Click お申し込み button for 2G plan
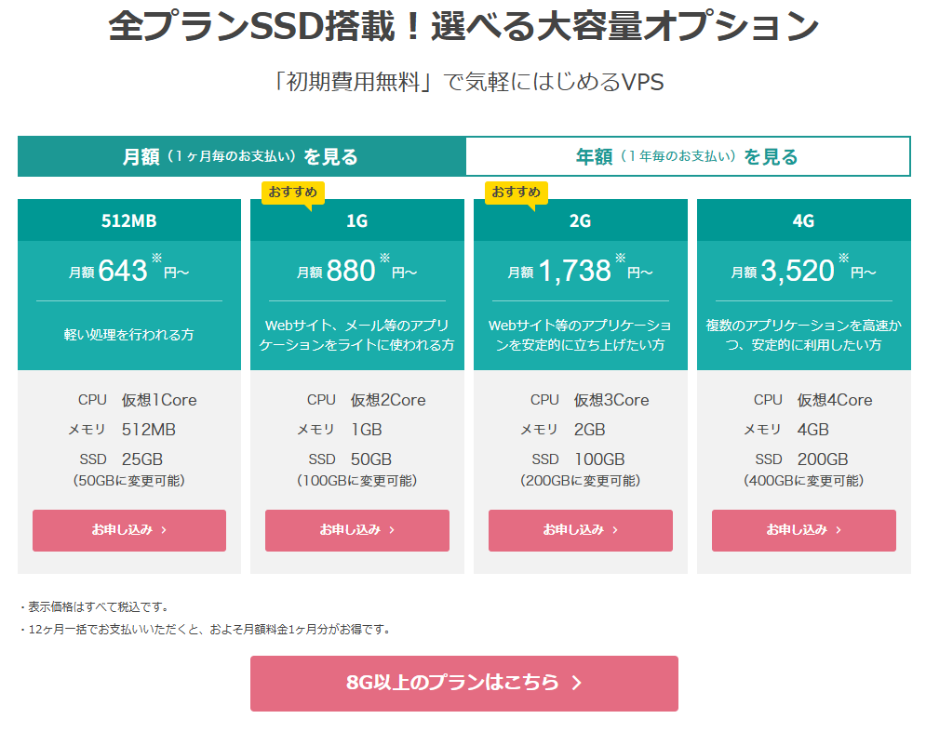Screen dimensions: 926x732 [581, 530]
